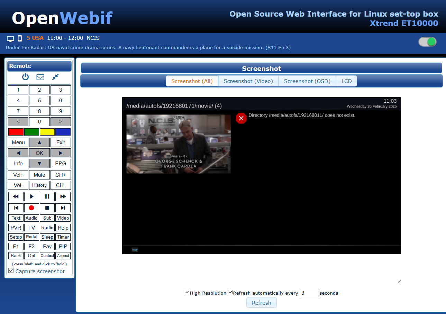Uncheck the Capture screenshot checkbox
Image resolution: width=446 pixels, height=314 pixels.
[x=11, y=271]
